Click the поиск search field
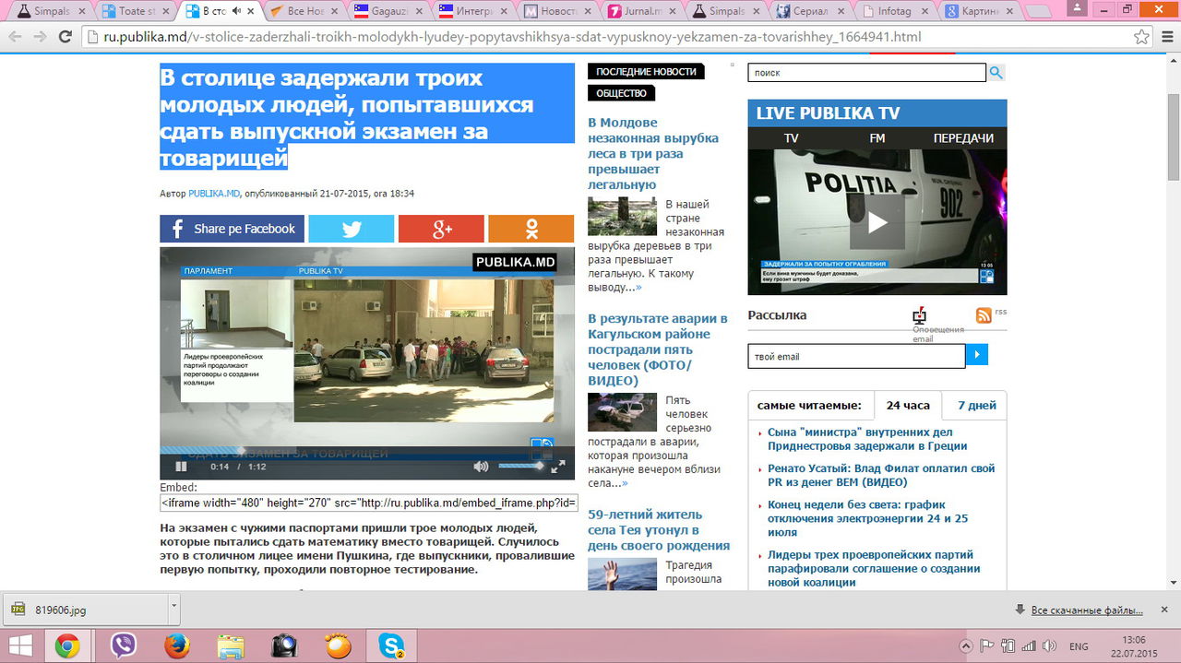This screenshot has width=1181, height=663. pos(867,73)
